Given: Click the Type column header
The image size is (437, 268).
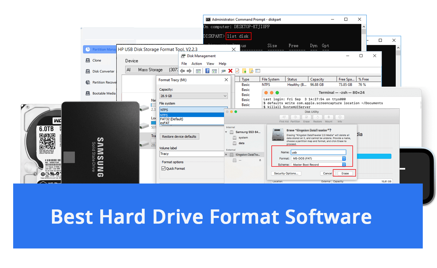Looking at the screenshot, I should pos(250,80).
